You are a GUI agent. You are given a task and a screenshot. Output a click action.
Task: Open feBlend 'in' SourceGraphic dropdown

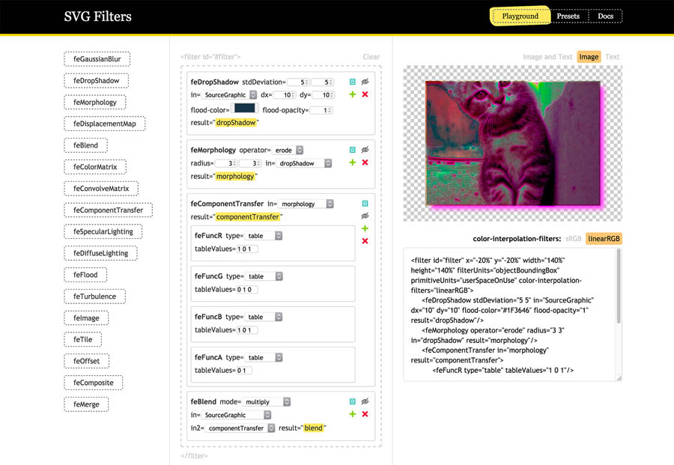pos(237,415)
